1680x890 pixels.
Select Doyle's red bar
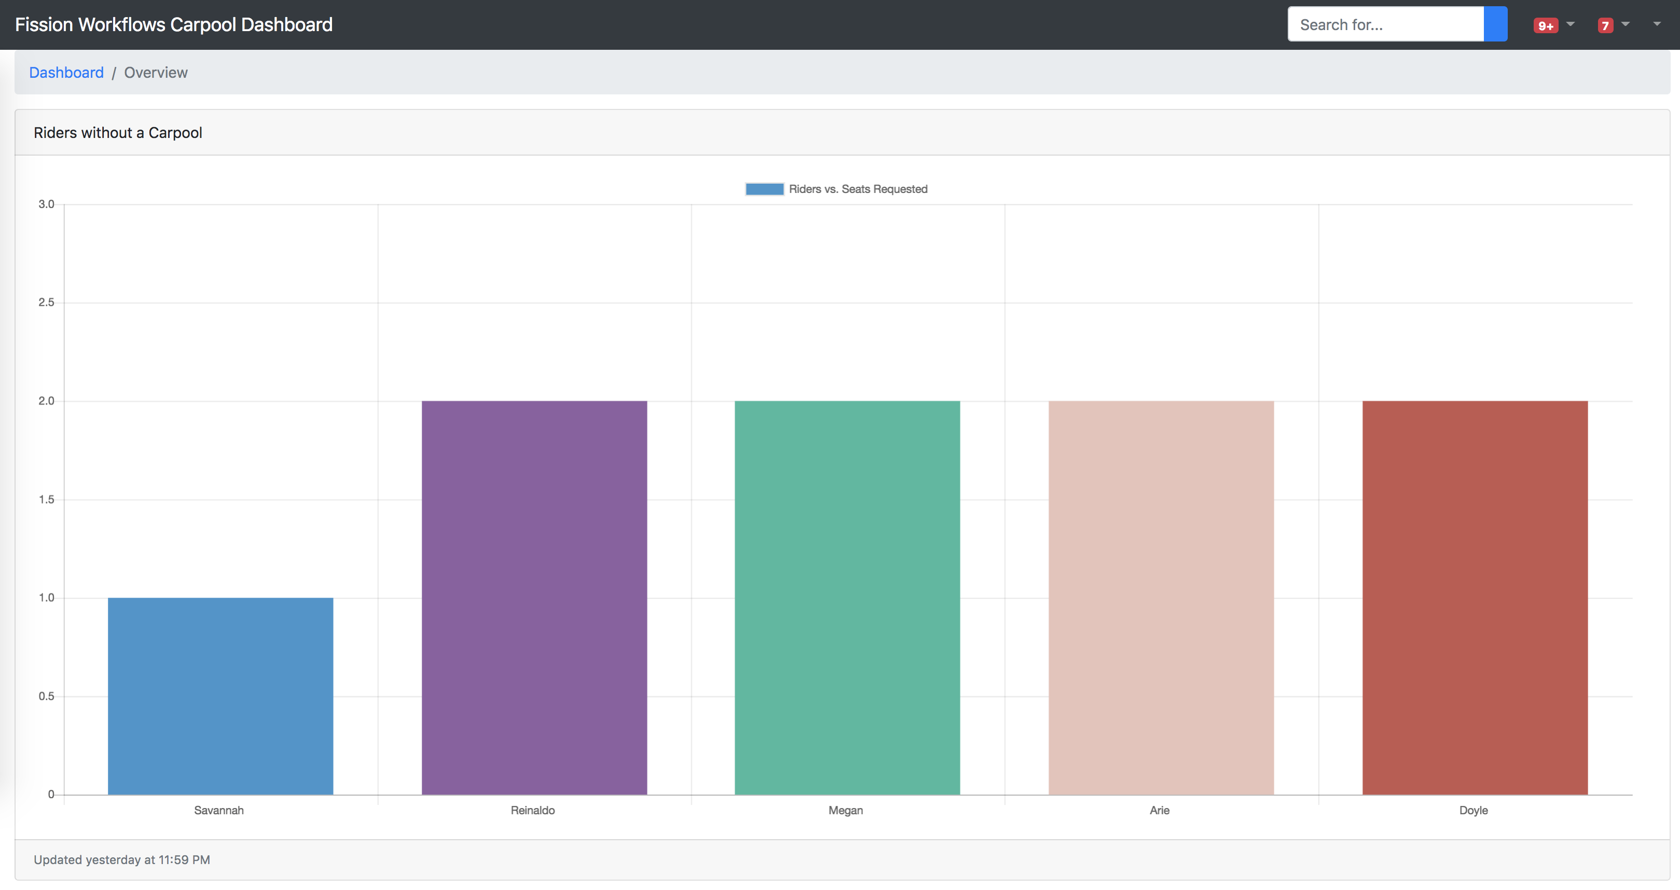point(1475,597)
